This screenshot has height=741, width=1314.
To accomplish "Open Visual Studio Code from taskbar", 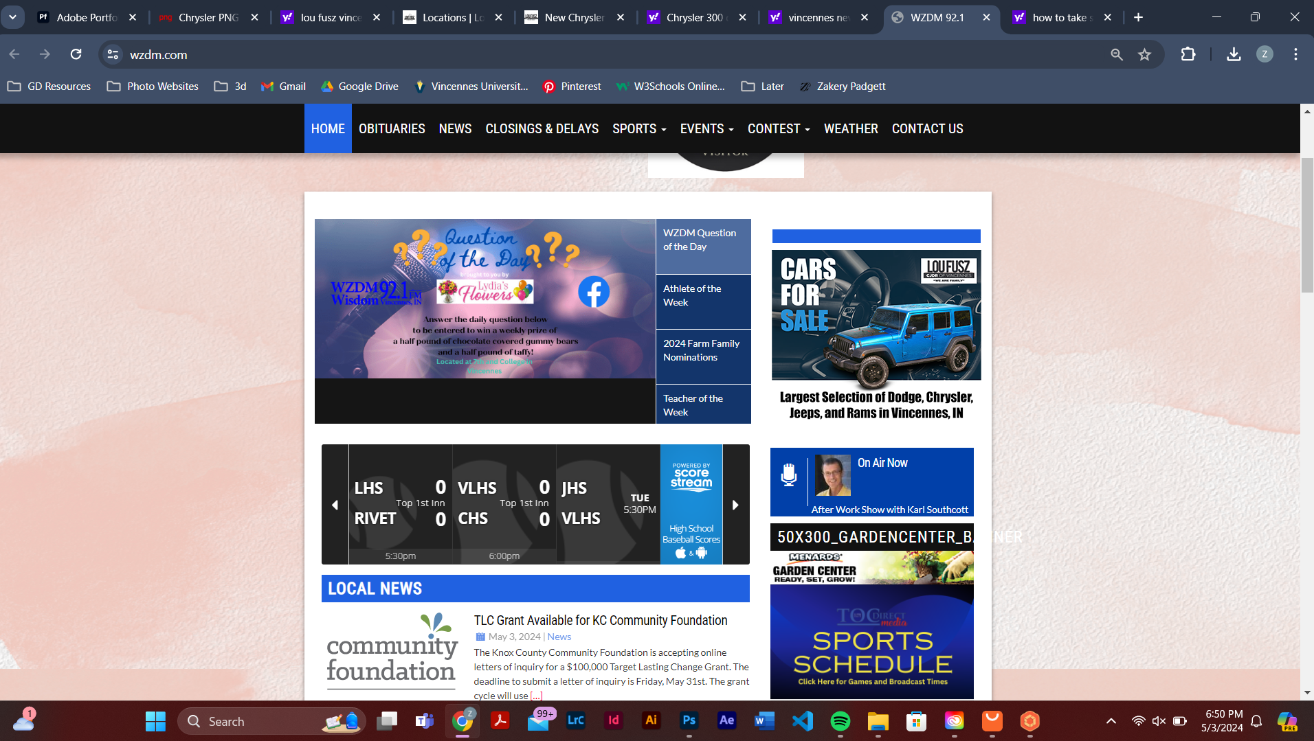I will [802, 721].
